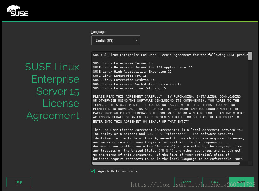Click the dropdown arrow of the Language box
Viewport: 259px width, 191px height.
point(136,40)
